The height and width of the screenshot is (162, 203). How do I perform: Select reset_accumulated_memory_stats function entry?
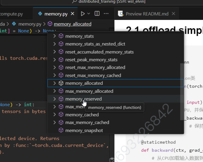pyautogui.click(x=99, y=52)
